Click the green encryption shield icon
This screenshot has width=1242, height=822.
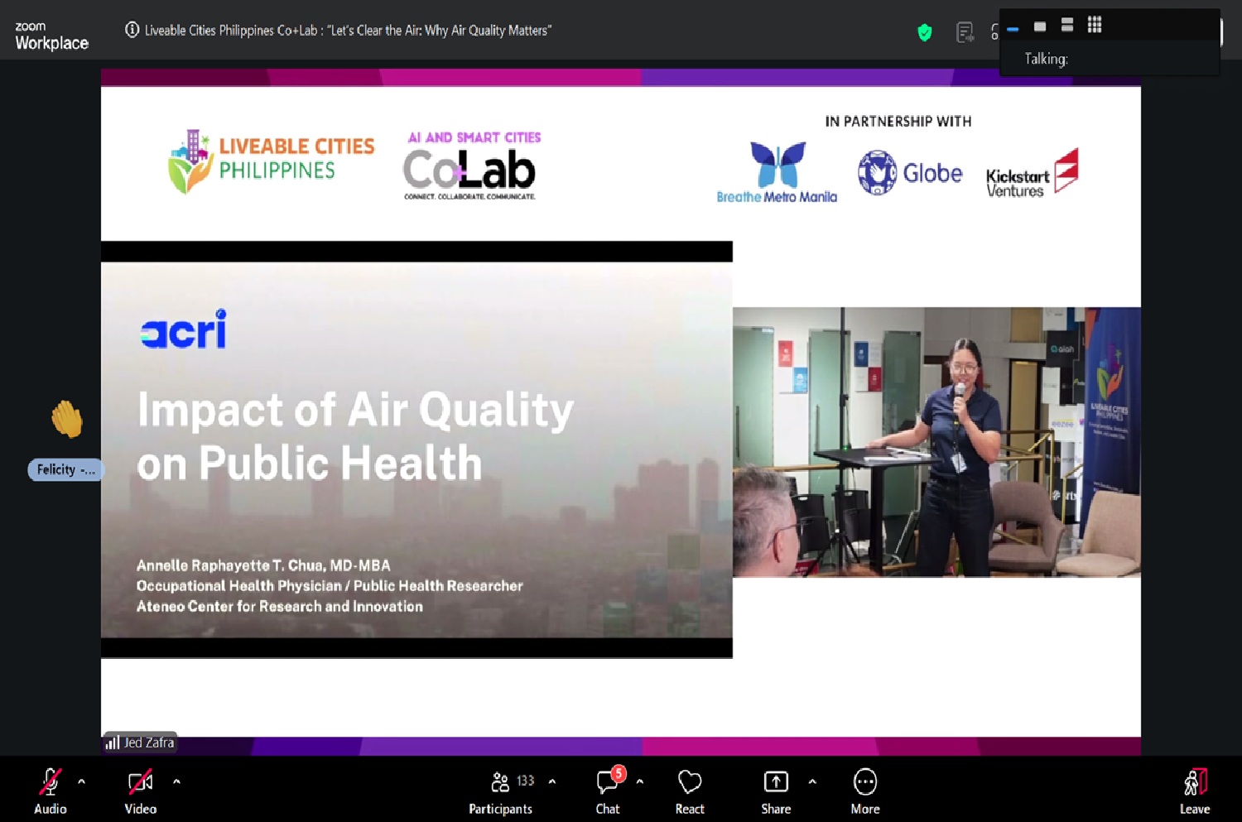(x=925, y=32)
